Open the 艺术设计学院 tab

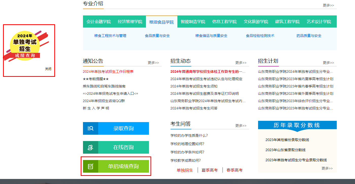click(x=319, y=22)
